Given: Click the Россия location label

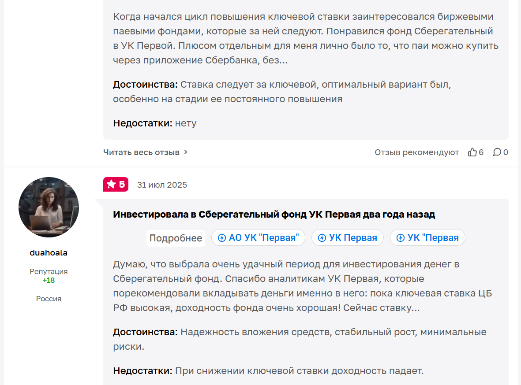Looking at the screenshot, I should click(x=49, y=298).
